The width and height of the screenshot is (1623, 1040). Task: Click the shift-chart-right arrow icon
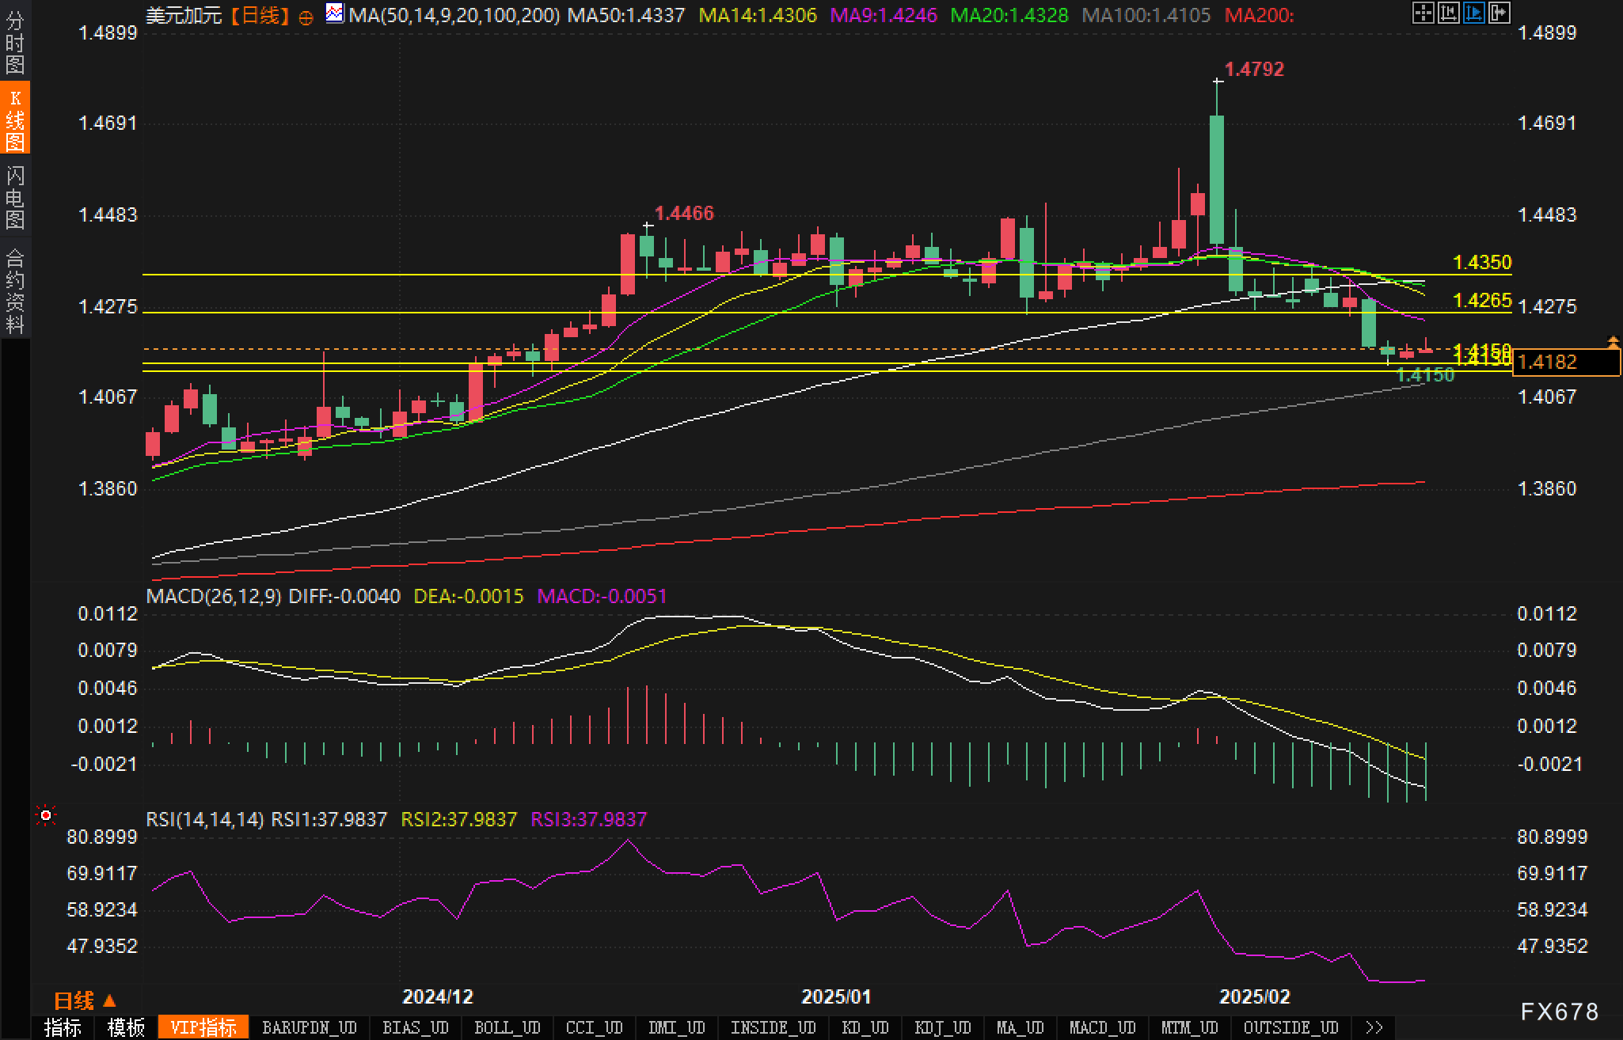click(x=1499, y=13)
